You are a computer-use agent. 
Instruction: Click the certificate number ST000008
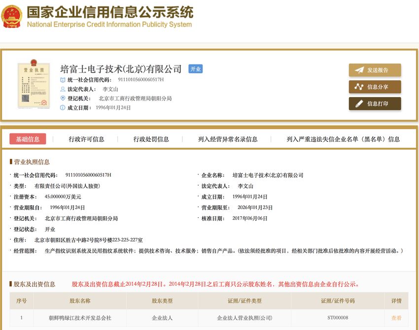338,318
